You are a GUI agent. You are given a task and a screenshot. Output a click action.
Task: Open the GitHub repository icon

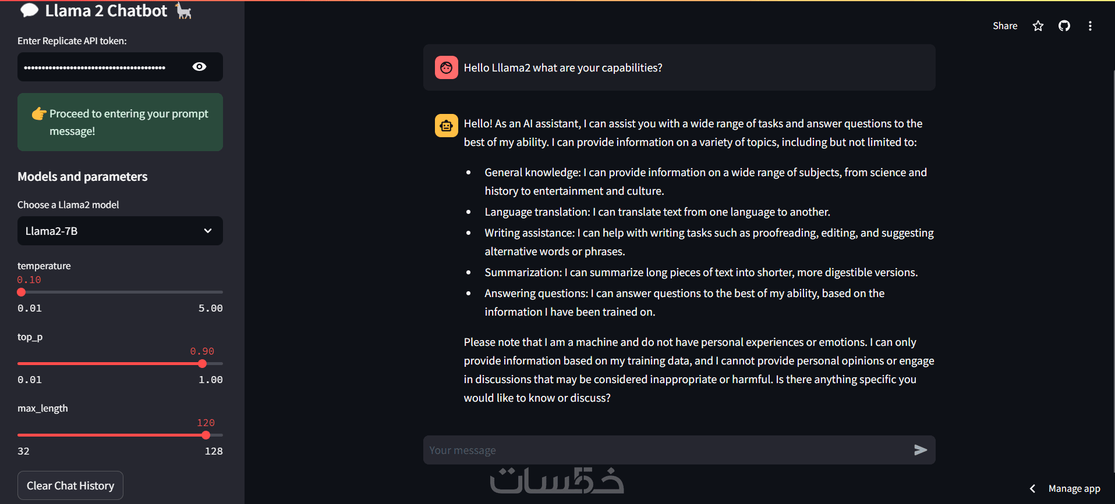[x=1064, y=26]
